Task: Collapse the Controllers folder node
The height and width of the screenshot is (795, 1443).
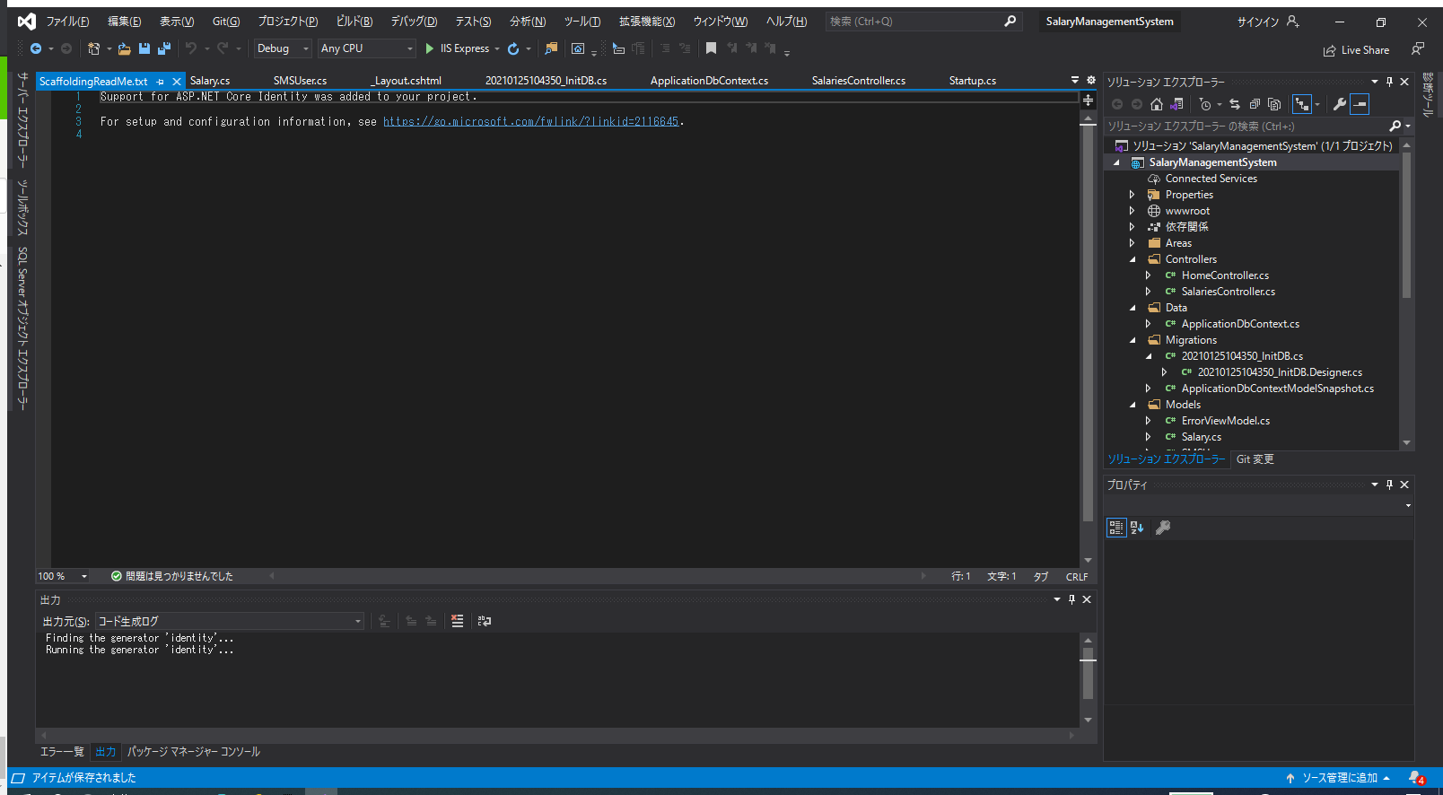Action: pos(1133,259)
